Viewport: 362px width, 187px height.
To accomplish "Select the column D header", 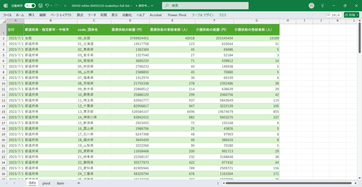I will point(130,20).
